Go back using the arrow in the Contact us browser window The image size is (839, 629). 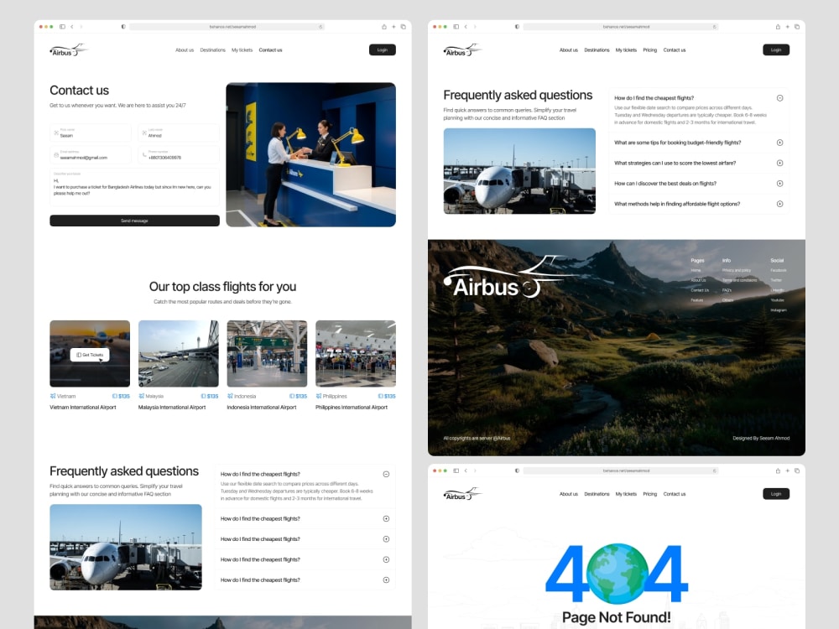(x=72, y=26)
